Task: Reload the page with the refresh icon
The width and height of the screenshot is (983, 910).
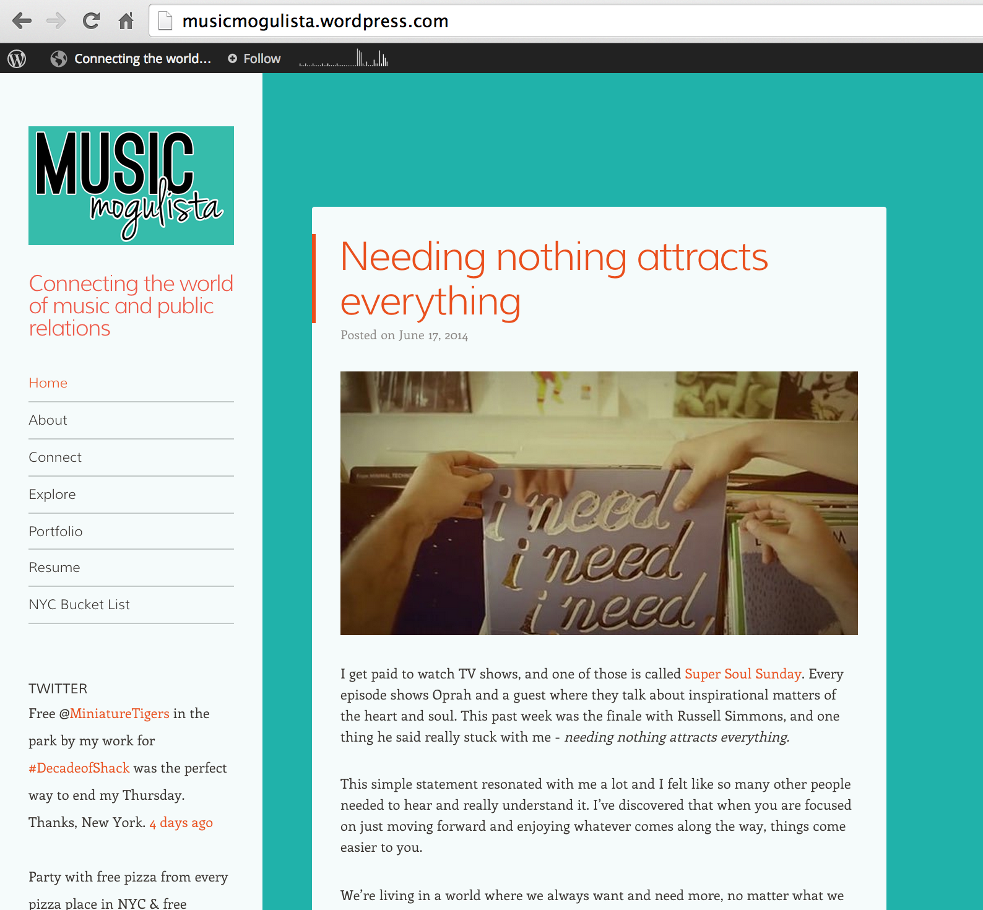Action: click(x=91, y=21)
